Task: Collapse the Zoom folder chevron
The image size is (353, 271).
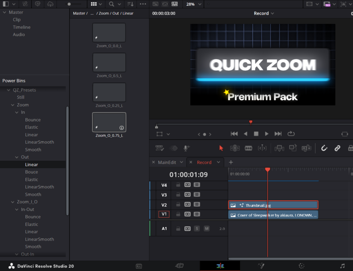Action: tap(13, 105)
